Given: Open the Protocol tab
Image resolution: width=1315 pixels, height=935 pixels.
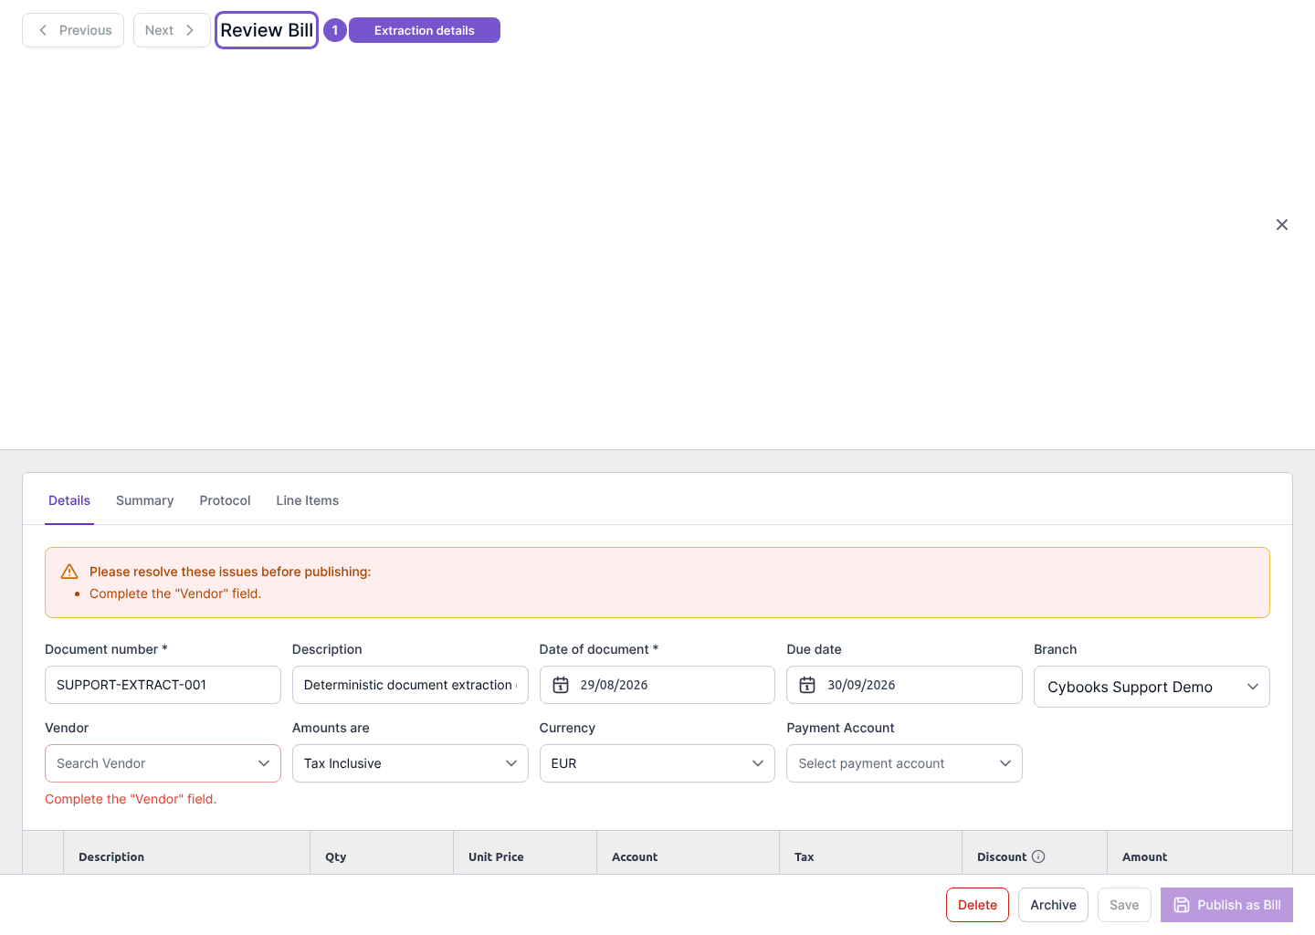Looking at the screenshot, I should [x=225, y=500].
